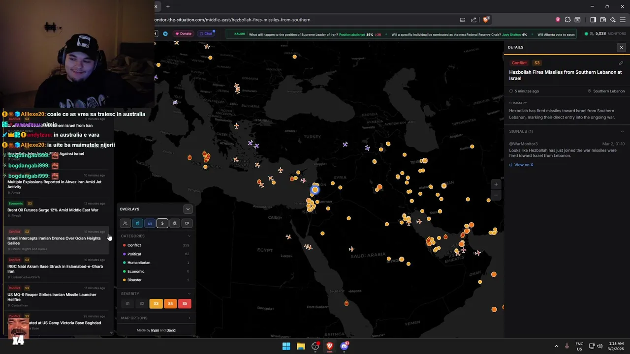Open a new browser tab
Viewport: 630px width, 354px height.
pyautogui.click(x=168, y=6)
